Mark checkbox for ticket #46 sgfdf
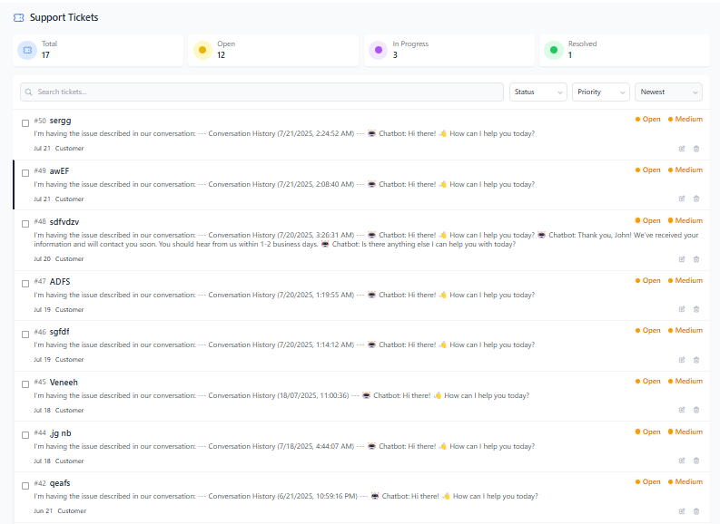 (x=25, y=335)
